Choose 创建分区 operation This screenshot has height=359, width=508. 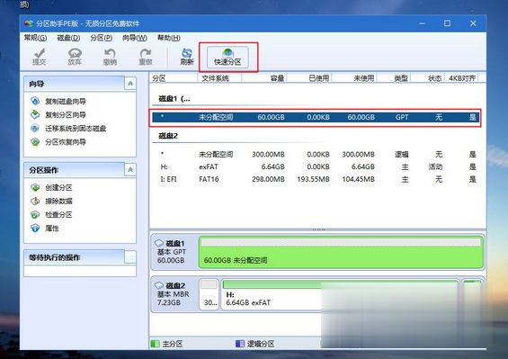coord(58,187)
